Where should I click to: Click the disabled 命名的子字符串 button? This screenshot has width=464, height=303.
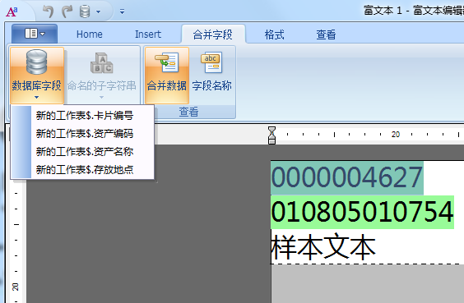point(101,75)
